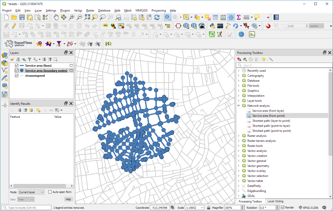Open the Python console
Image resolution: width=333 pixels, height=211 pixels.
click(212, 26)
